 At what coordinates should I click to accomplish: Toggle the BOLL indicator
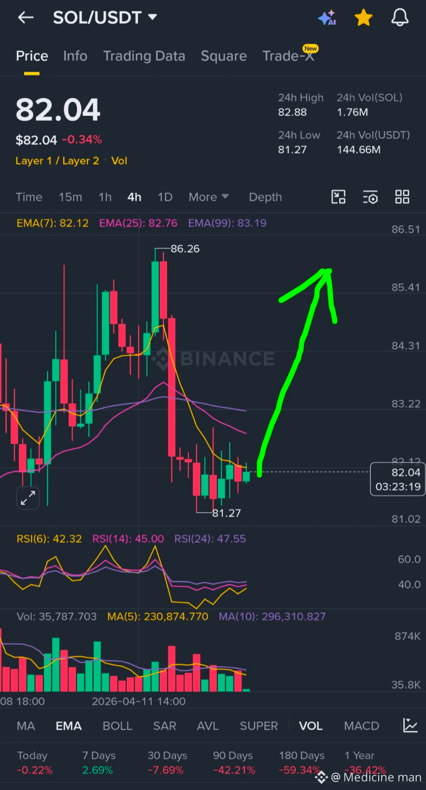(x=117, y=726)
